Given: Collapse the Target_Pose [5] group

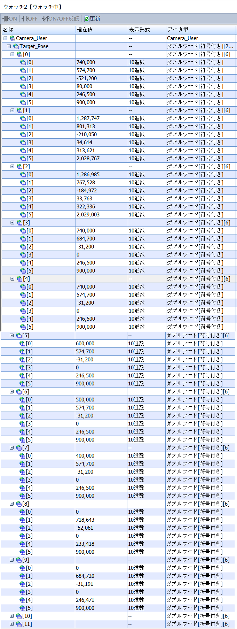Looking at the screenshot, I should 11,336.
